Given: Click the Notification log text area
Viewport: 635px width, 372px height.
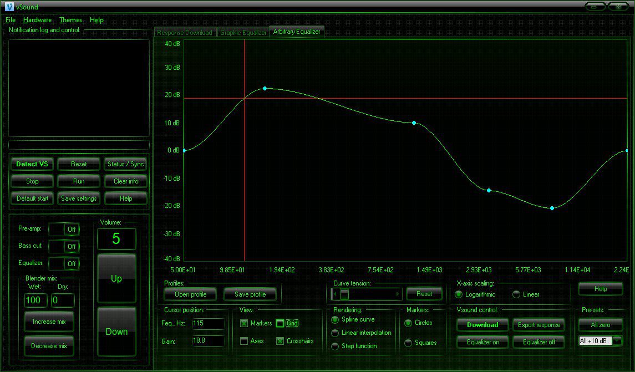Looking at the screenshot, I should [79, 88].
